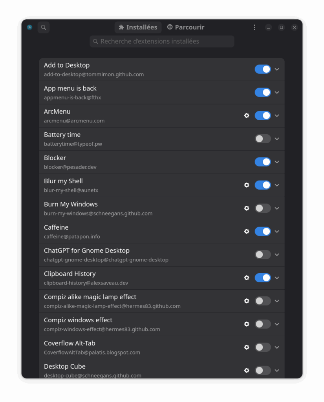The height and width of the screenshot is (402, 324).
Task: Expand Compiz alike magic lamp effect details
Action: [277, 301]
